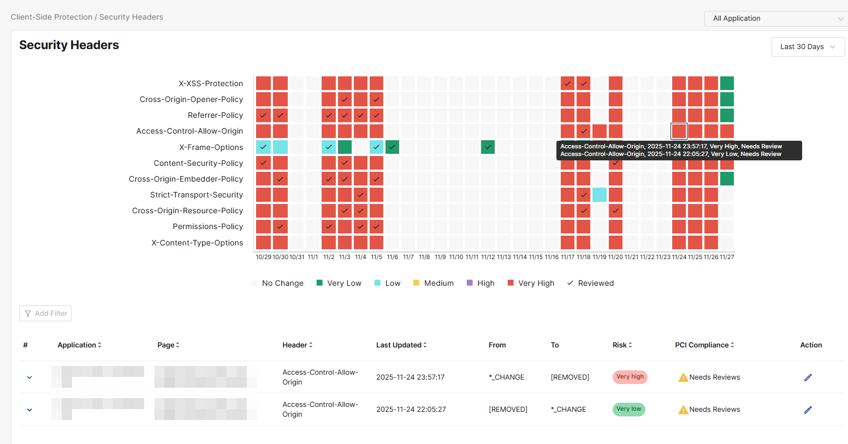Image resolution: width=848 pixels, height=444 pixels.
Task: Toggle the Reviewed legend item
Action: pyautogui.click(x=590, y=283)
